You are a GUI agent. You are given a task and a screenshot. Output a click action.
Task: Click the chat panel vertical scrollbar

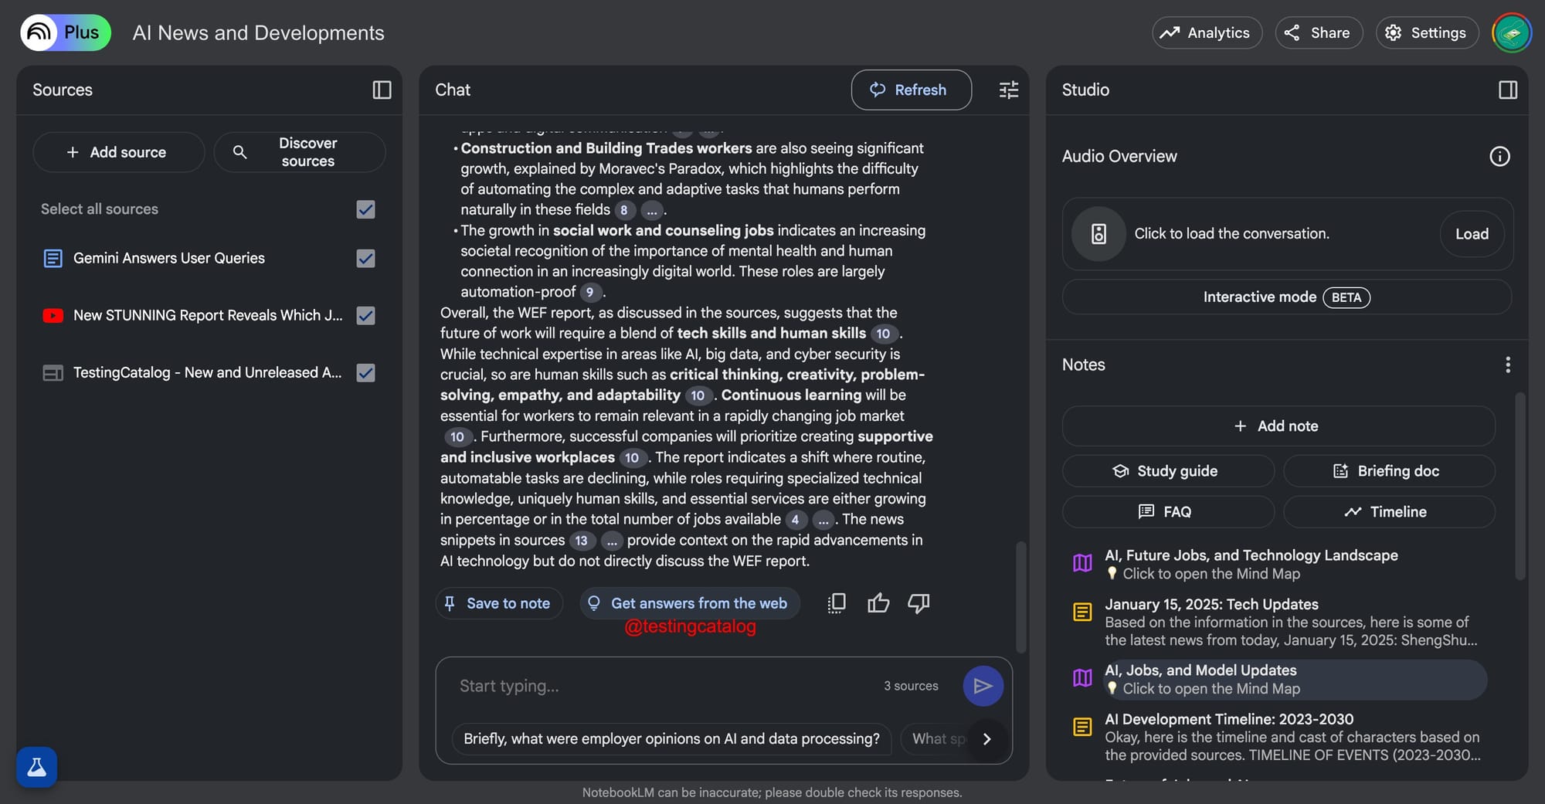click(1020, 596)
